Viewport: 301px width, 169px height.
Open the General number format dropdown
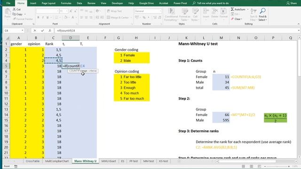160,11
